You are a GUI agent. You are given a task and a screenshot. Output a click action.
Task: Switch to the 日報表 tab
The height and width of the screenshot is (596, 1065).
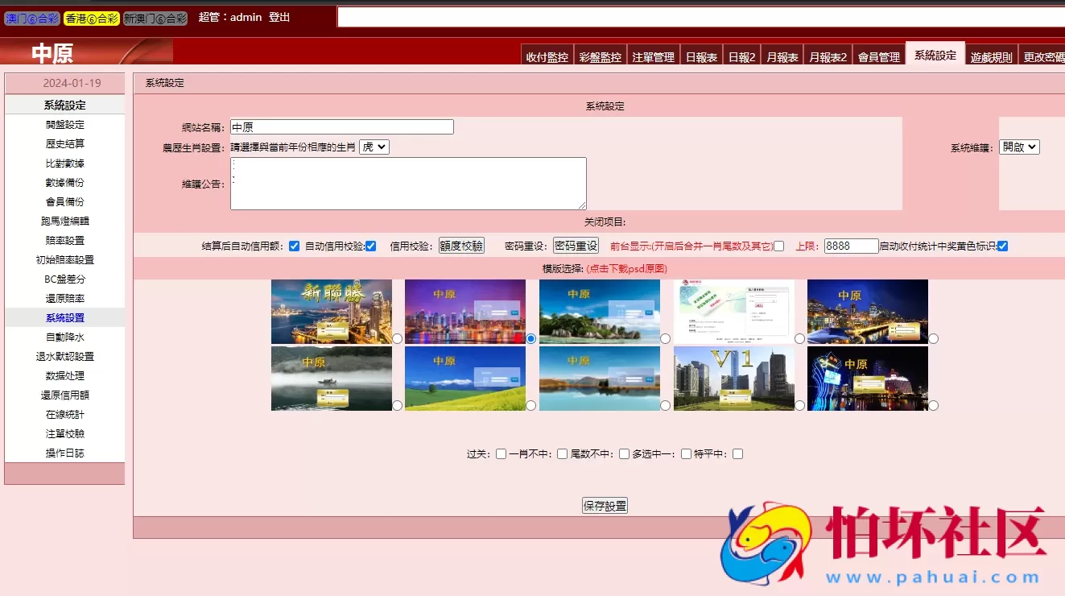point(701,56)
